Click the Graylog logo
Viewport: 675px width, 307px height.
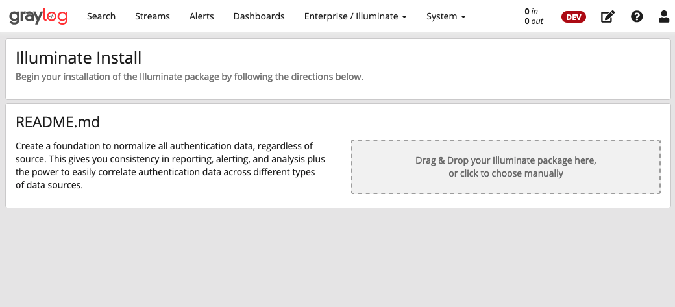(38, 16)
